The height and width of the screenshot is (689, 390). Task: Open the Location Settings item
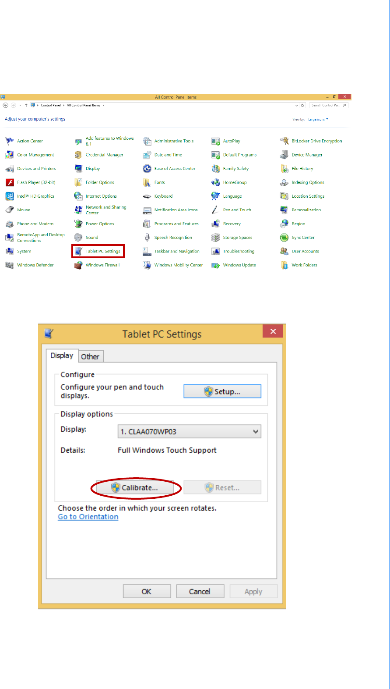click(308, 196)
